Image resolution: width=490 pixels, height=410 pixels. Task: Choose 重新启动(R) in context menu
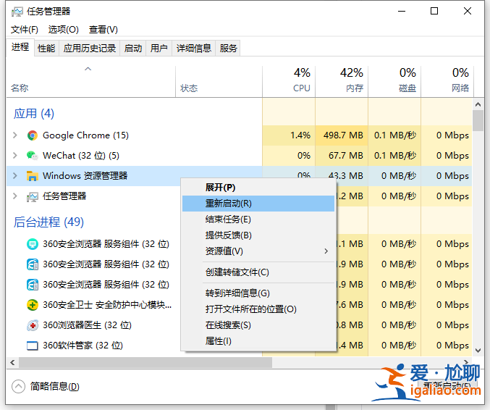click(x=258, y=204)
